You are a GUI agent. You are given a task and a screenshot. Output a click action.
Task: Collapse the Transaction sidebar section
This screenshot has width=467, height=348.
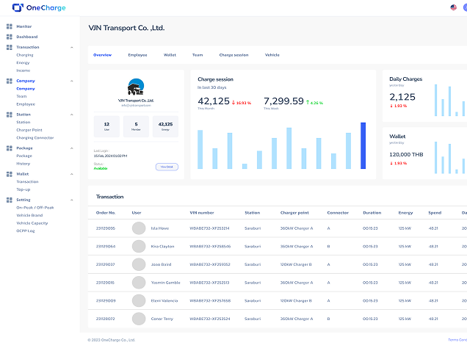point(72,47)
